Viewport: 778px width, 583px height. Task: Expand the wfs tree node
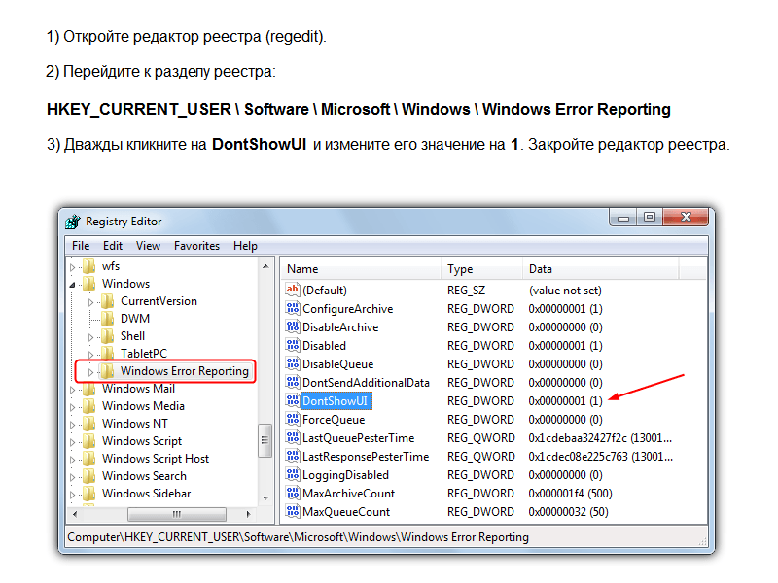[72, 268]
